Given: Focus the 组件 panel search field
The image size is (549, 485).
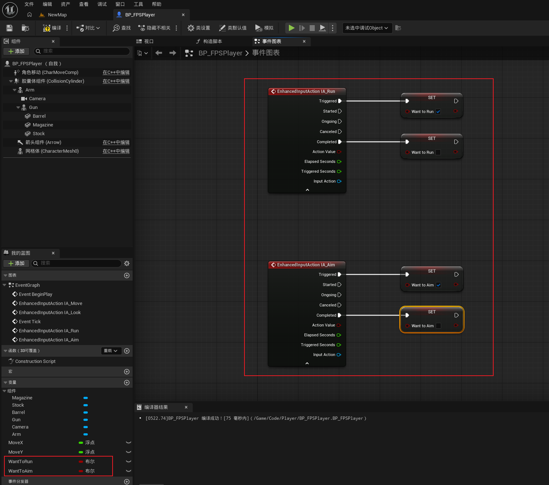Looking at the screenshot, I should [82, 51].
